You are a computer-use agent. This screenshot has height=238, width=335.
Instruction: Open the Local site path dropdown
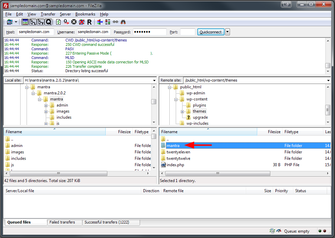pyautogui.click(x=154, y=81)
